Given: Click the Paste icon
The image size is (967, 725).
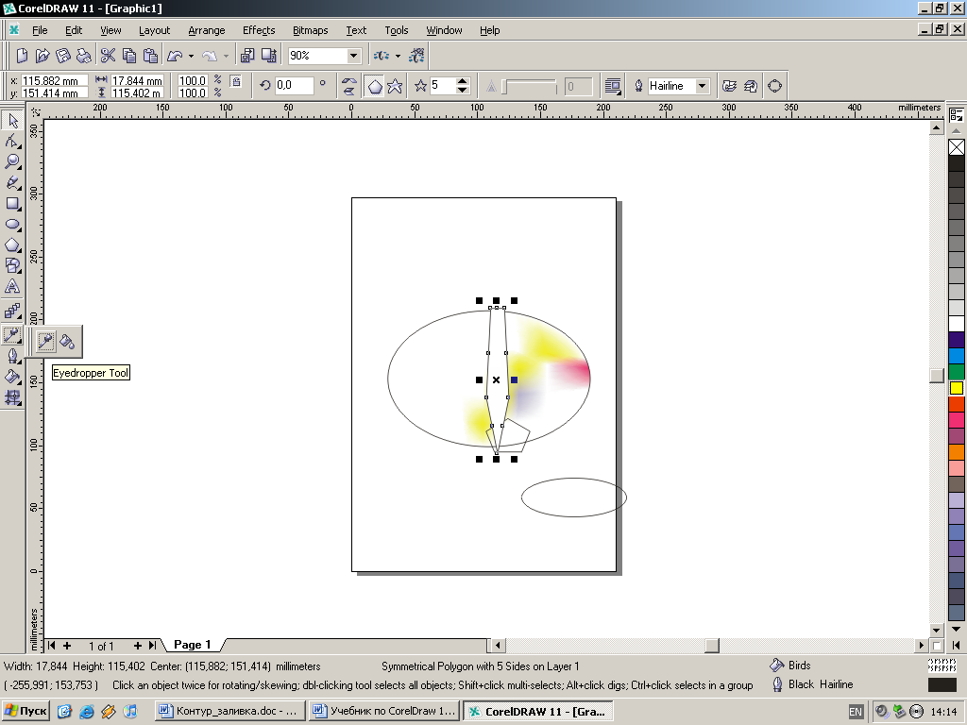Looking at the screenshot, I should click(x=150, y=56).
